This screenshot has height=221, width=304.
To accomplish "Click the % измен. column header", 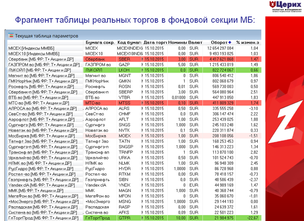I will (x=247, y=43).
